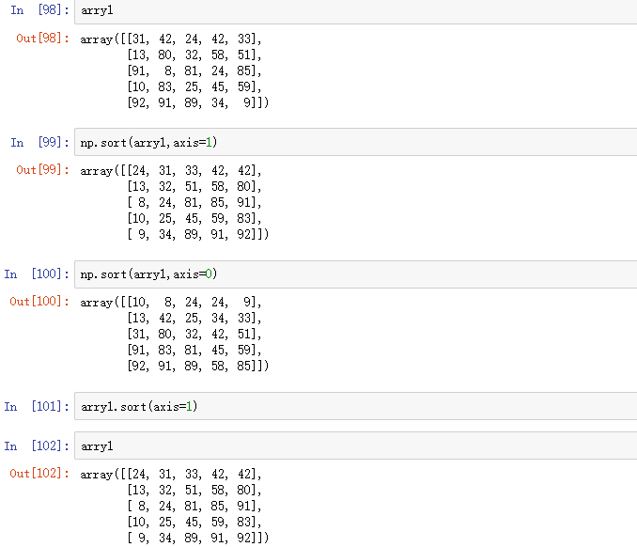The height and width of the screenshot is (547, 637).
Task: Click the Out[98] output prompt
Action: (x=42, y=39)
